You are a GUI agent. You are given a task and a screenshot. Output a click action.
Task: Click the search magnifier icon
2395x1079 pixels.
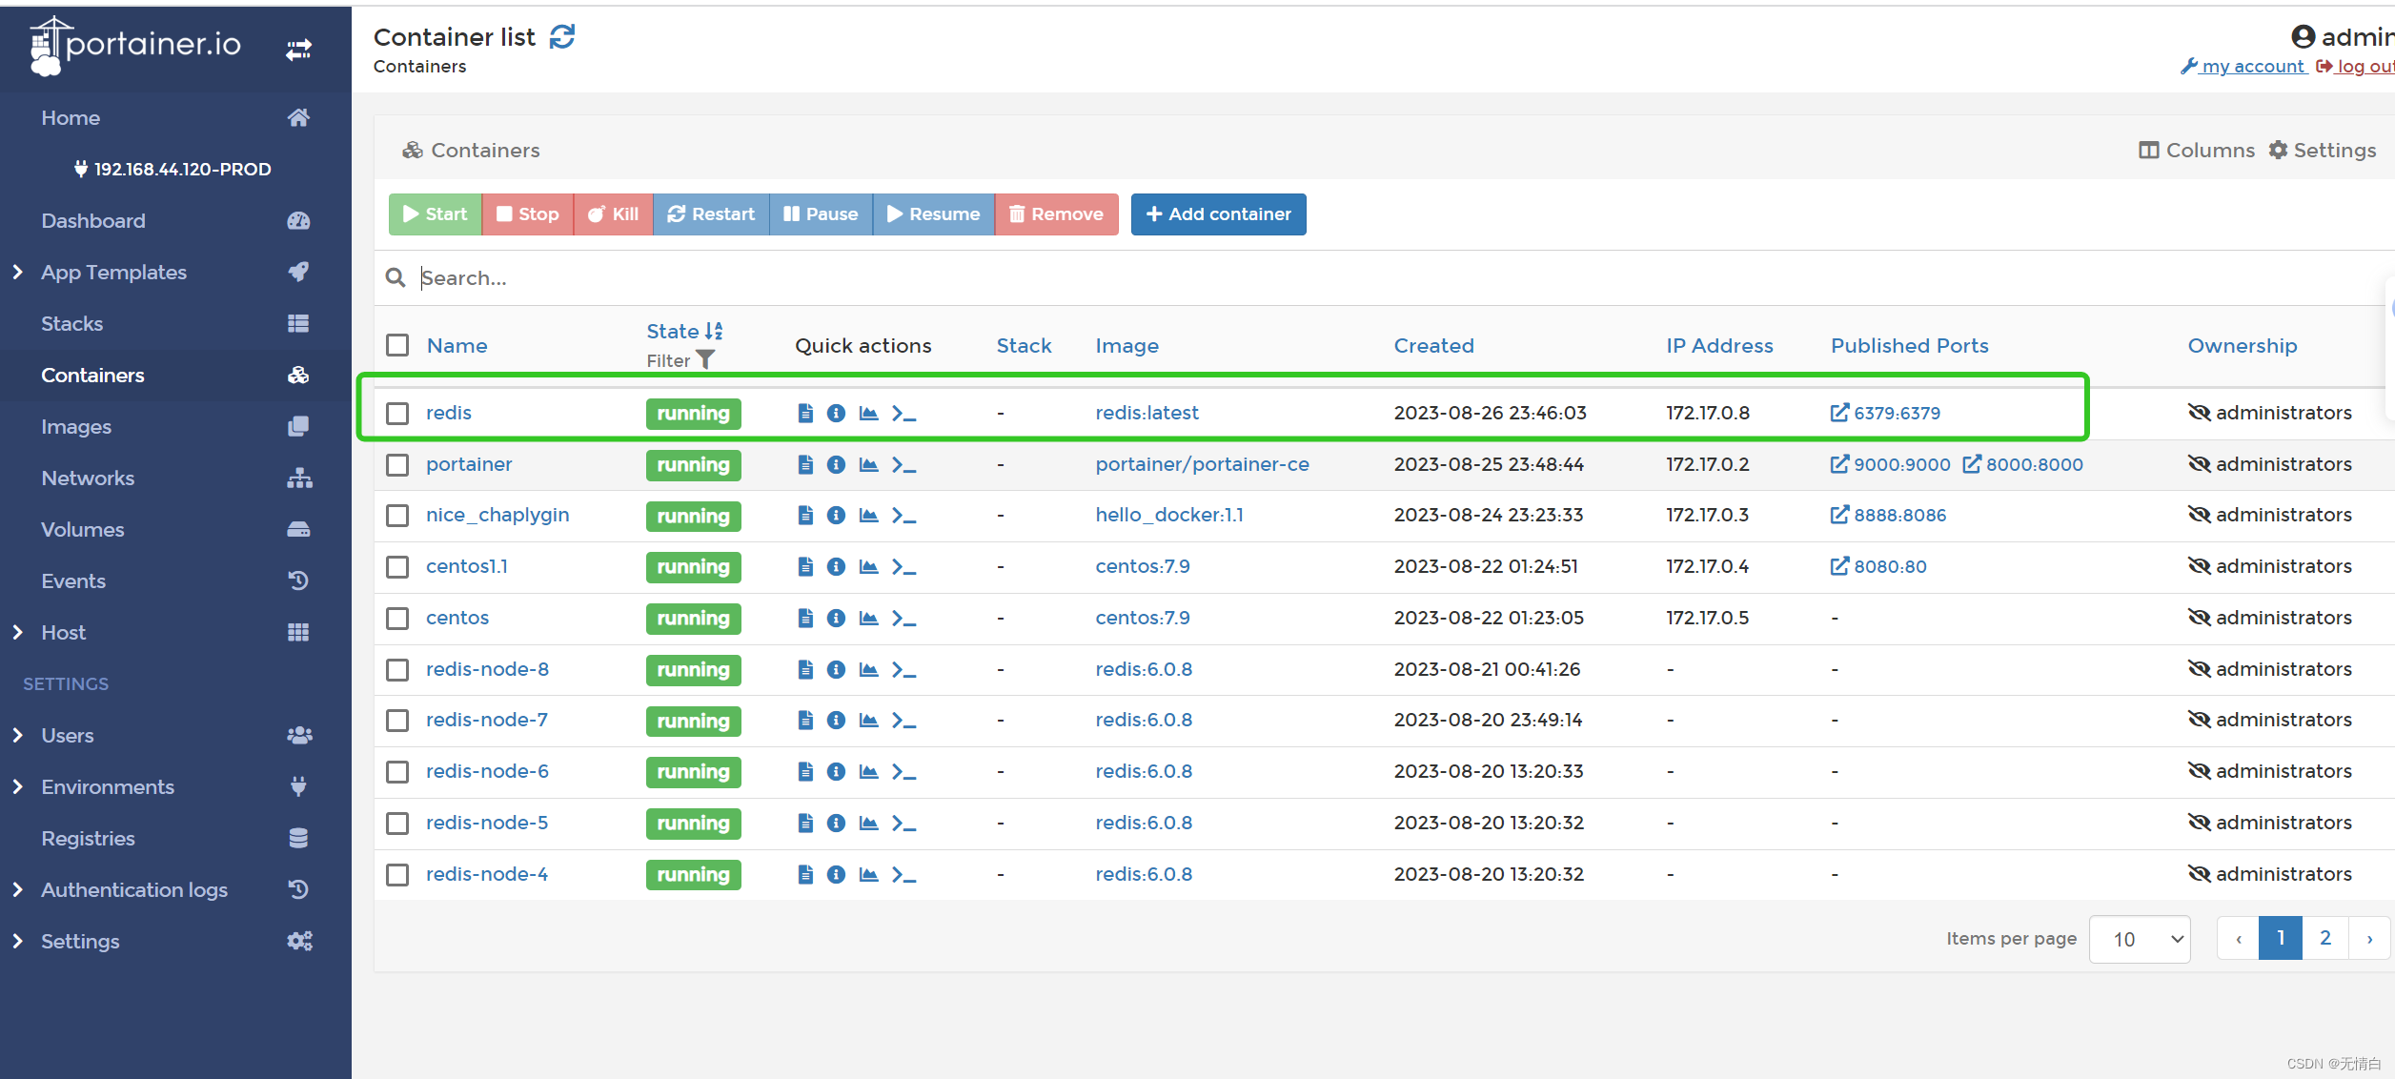point(396,277)
